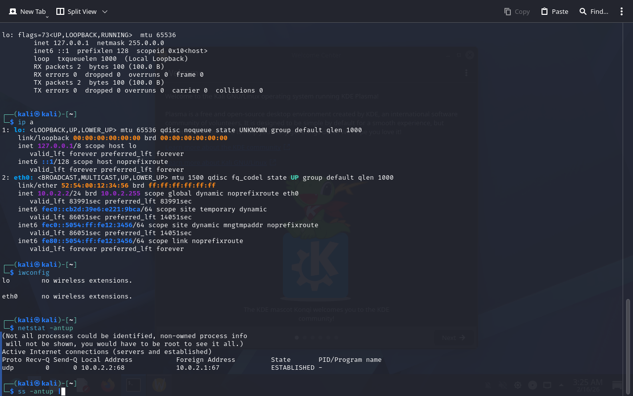The width and height of the screenshot is (633, 396).
Task: Click the active prompt line with 'ss -antup'
Action: [36, 392]
